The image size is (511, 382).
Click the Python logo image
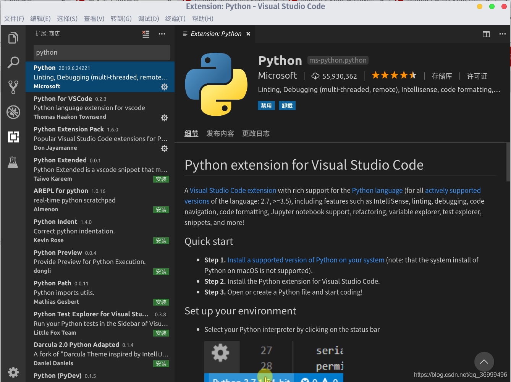216,84
